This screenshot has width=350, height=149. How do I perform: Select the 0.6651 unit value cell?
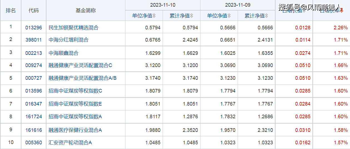(x=228, y=40)
